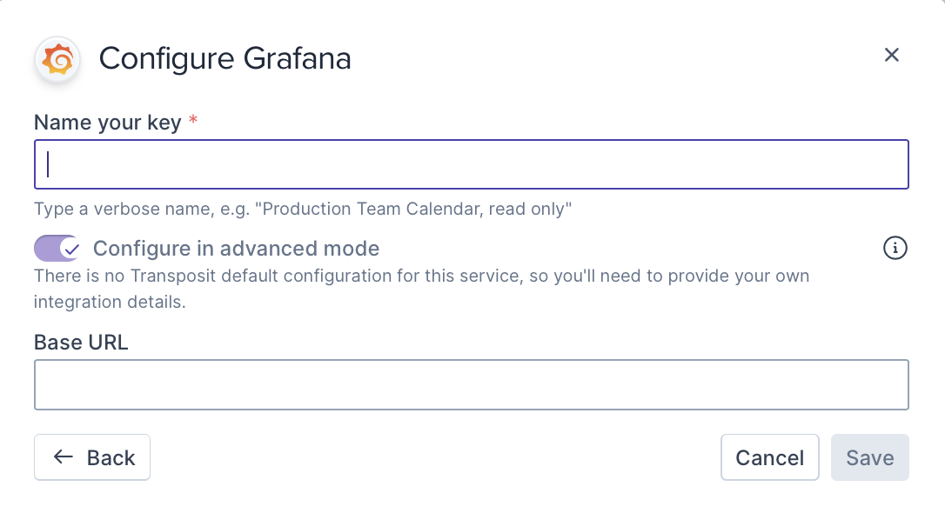Click the "Base URL" label

(x=81, y=343)
